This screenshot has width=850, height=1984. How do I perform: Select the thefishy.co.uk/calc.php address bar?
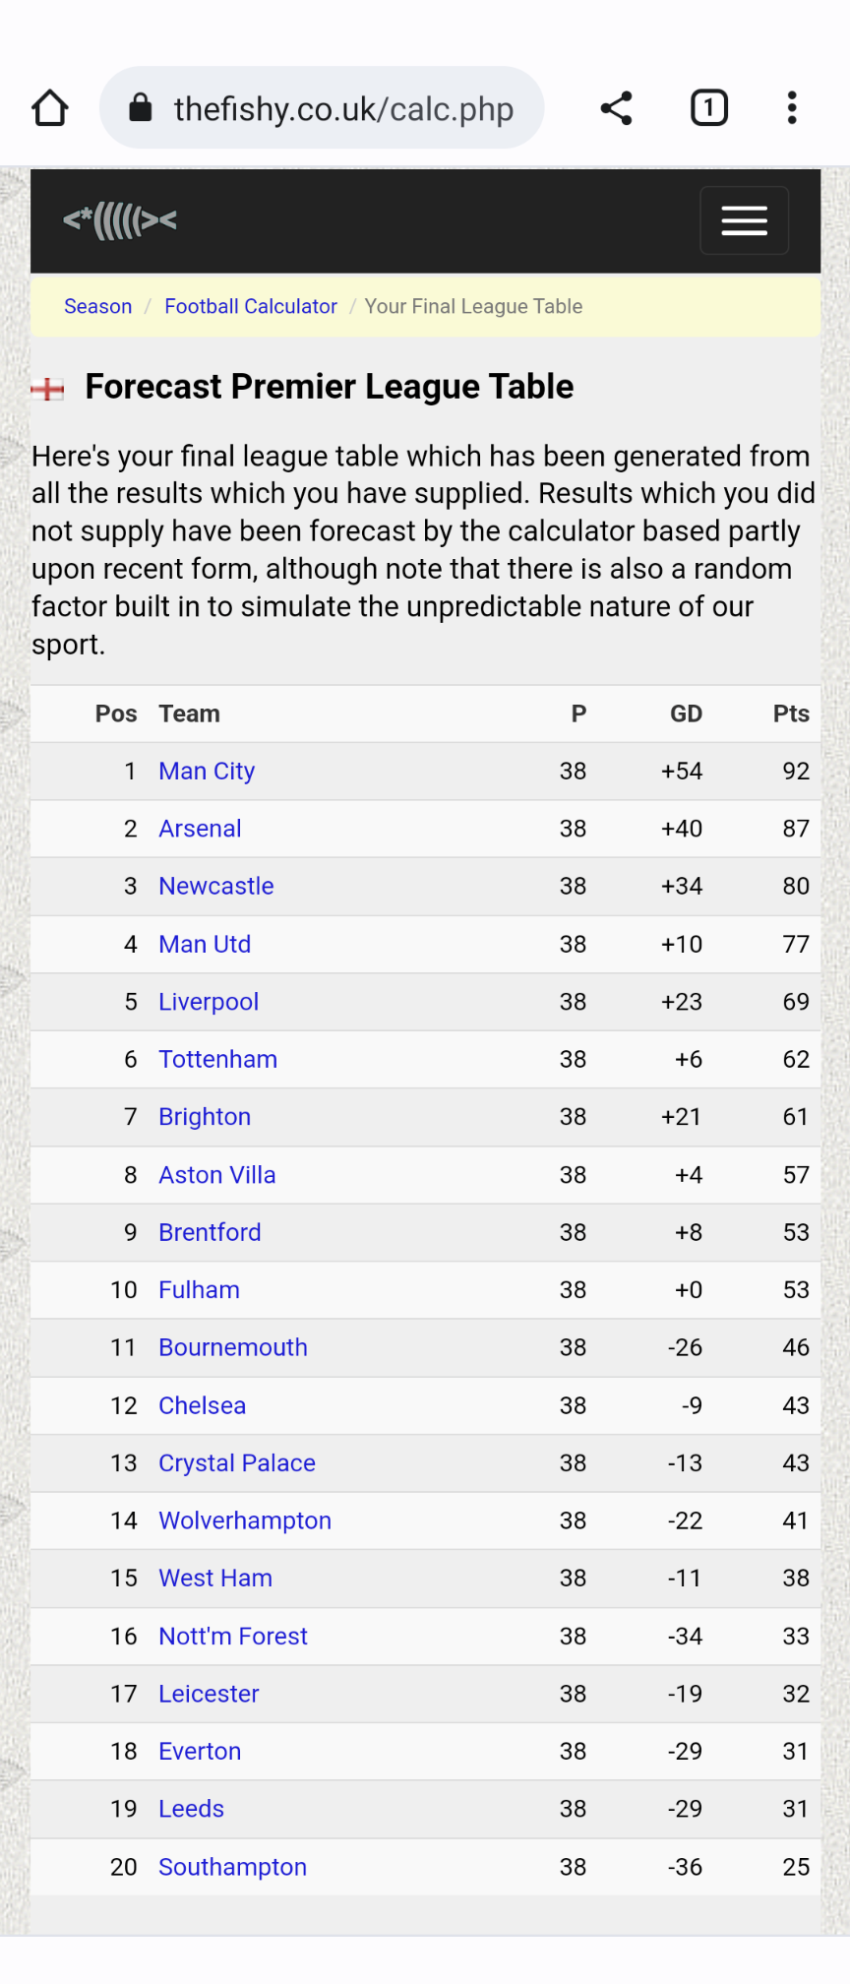pyautogui.click(x=322, y=108)
